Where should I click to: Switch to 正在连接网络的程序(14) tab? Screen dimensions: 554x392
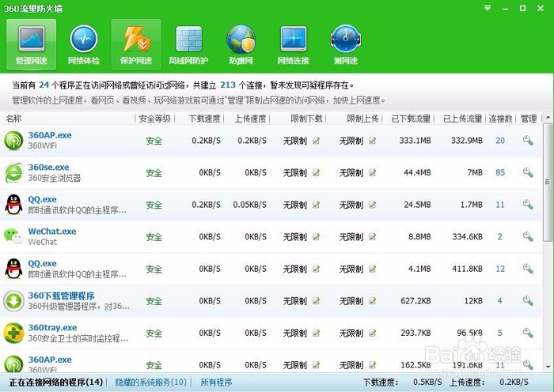(x=56, y=382)
